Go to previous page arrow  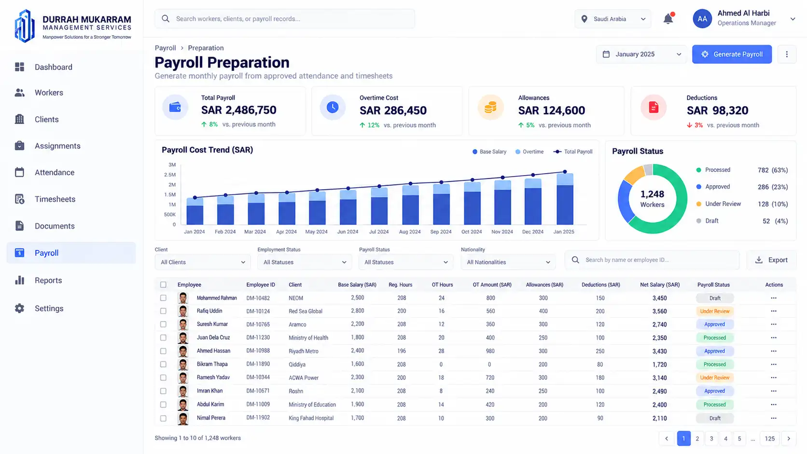point(667,439)
